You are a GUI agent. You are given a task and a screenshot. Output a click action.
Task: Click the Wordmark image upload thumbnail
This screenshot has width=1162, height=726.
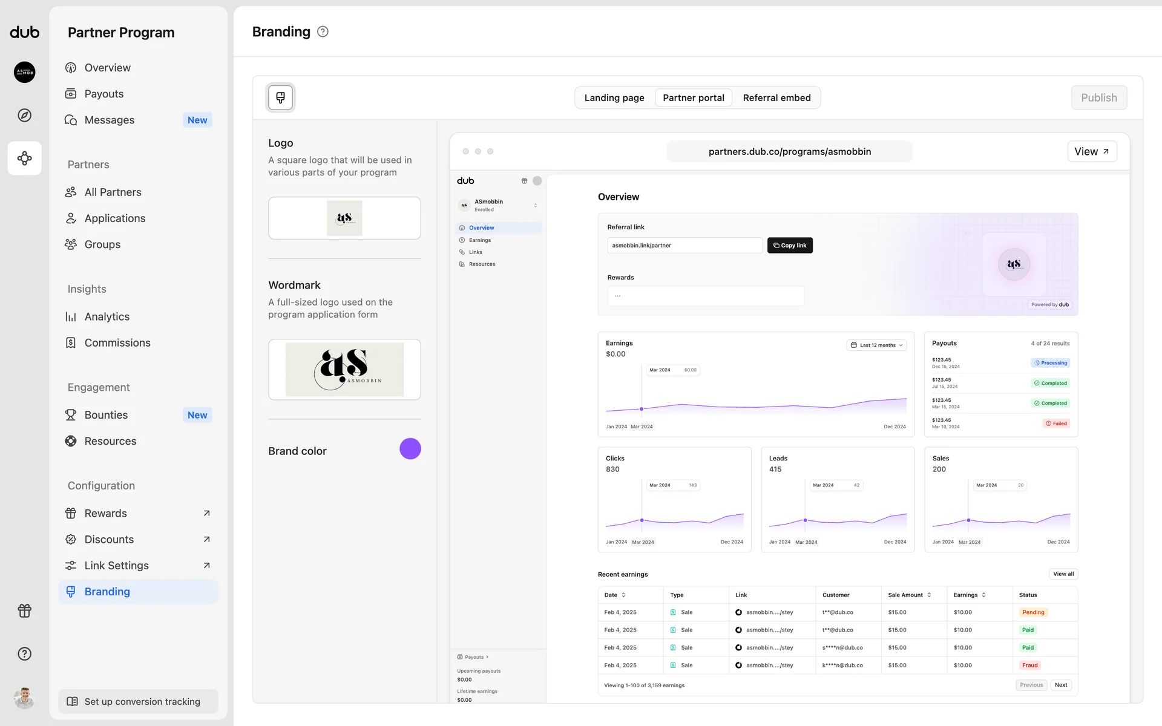click(x=344, y=369)
